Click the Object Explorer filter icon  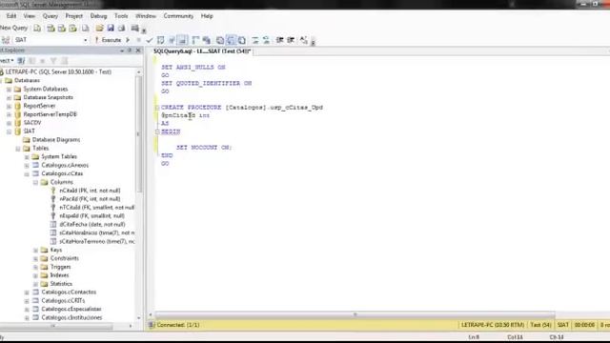[x=53, y=61]
